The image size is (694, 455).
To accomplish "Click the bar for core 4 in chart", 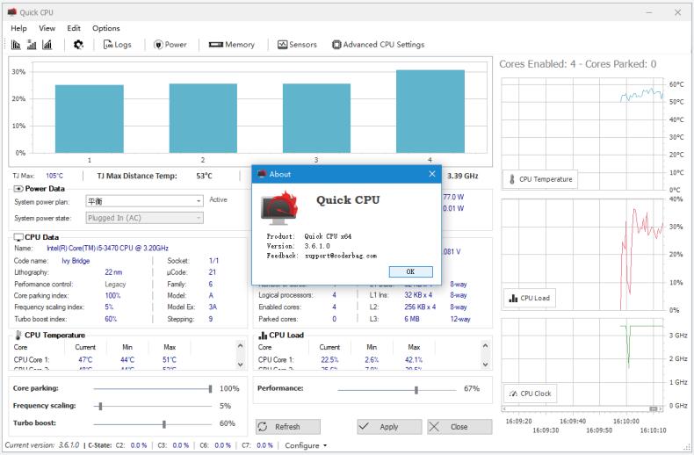I will click(430, 112).
